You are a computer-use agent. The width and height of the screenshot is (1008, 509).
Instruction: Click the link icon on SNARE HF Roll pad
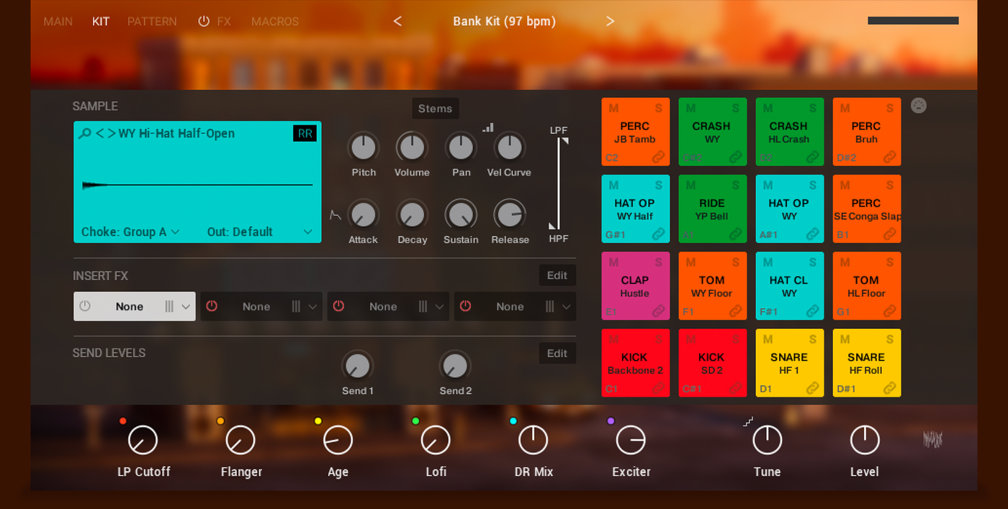[x=889, y=388]
